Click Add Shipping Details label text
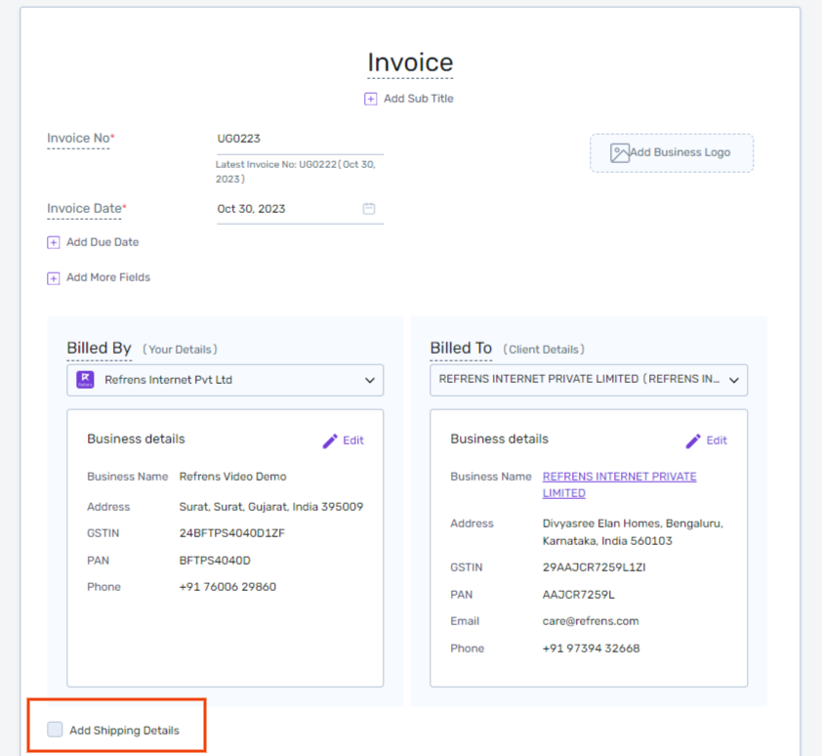Screen dimensions: 822x756 (125, 731)
